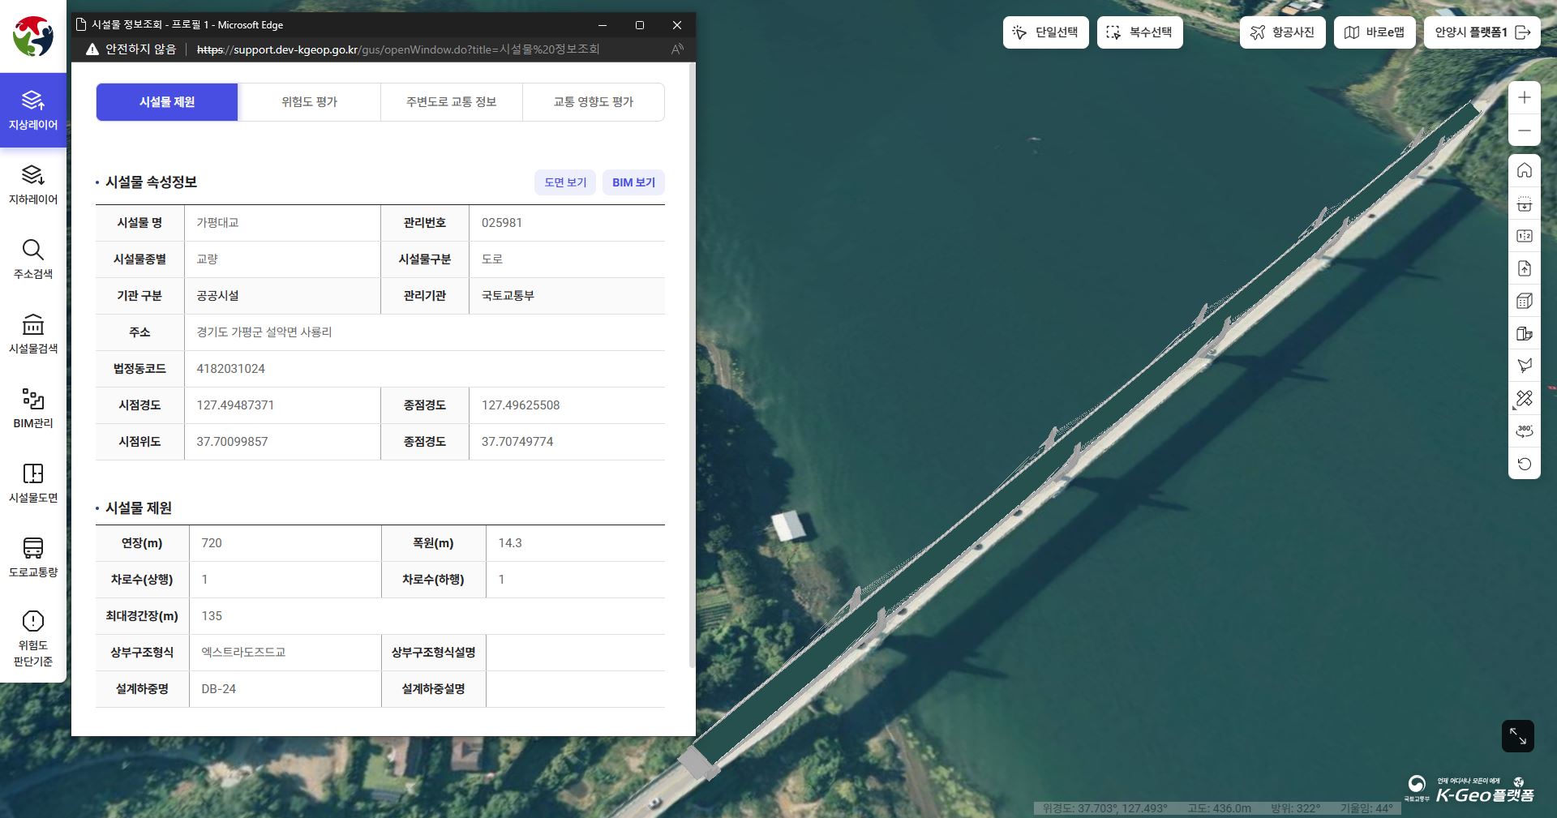The width and height of the screenshot is (1557, 818).
Task: Click the home view icon on map toolbar
Action: click(x=1525, y=170)
